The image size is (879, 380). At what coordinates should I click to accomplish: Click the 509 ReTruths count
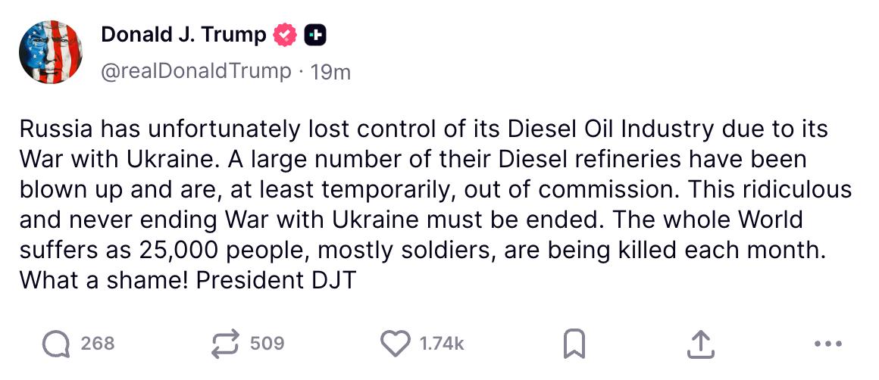[x=267, y=344]
